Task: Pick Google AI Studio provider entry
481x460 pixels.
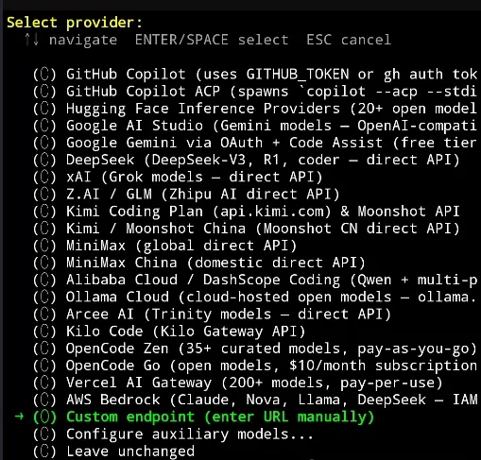Action: (255, 126)
